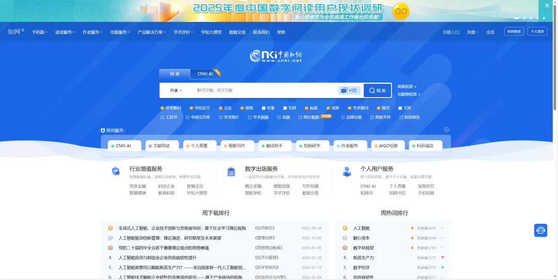Open the 会员 link
Screen dimensions: 558x280
click(490, 32)
